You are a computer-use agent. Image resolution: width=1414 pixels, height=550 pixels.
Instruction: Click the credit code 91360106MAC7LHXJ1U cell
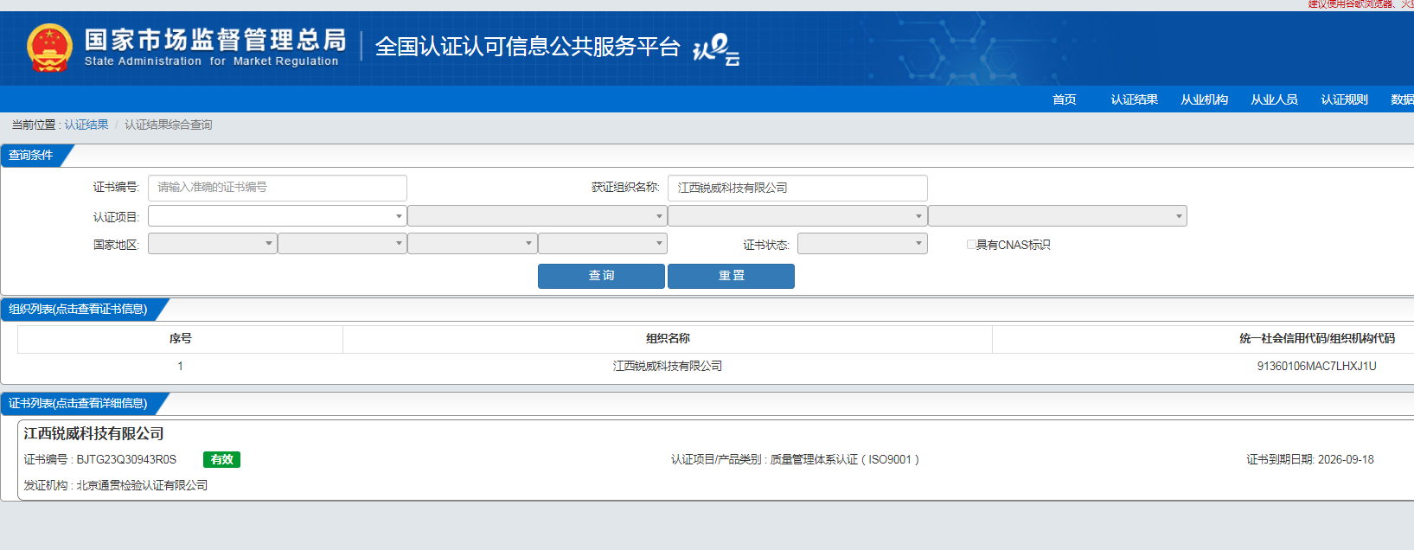(1316, 366)
